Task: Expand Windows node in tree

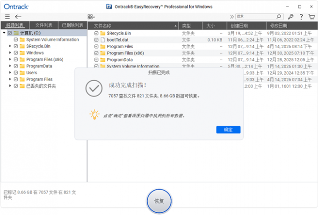Action: [x=10, y=53]
